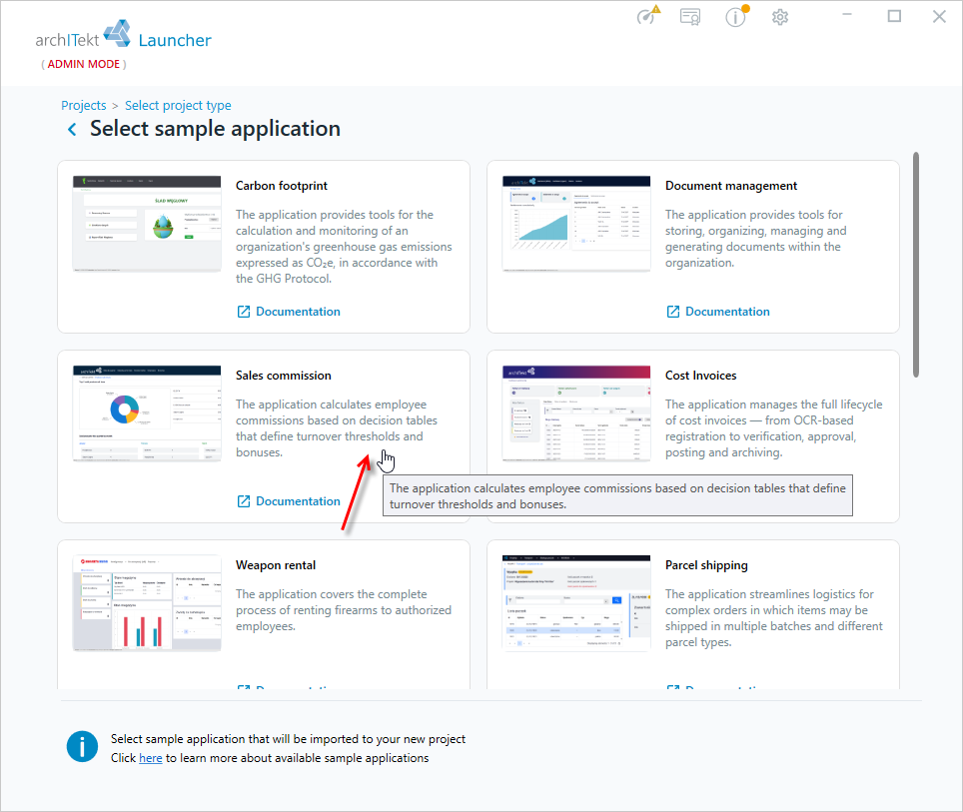Open Documentation for Carbon footprint
This screenshot has width=963, height=812.
(288, 312)
